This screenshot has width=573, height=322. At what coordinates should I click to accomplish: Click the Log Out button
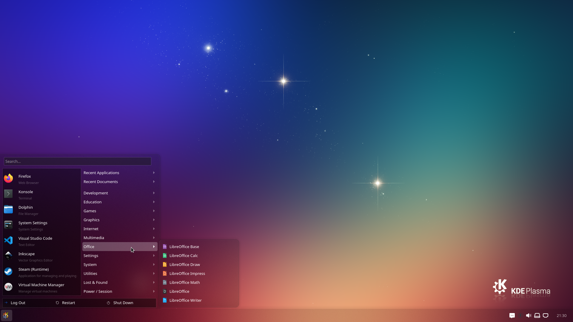pos(28,303)
